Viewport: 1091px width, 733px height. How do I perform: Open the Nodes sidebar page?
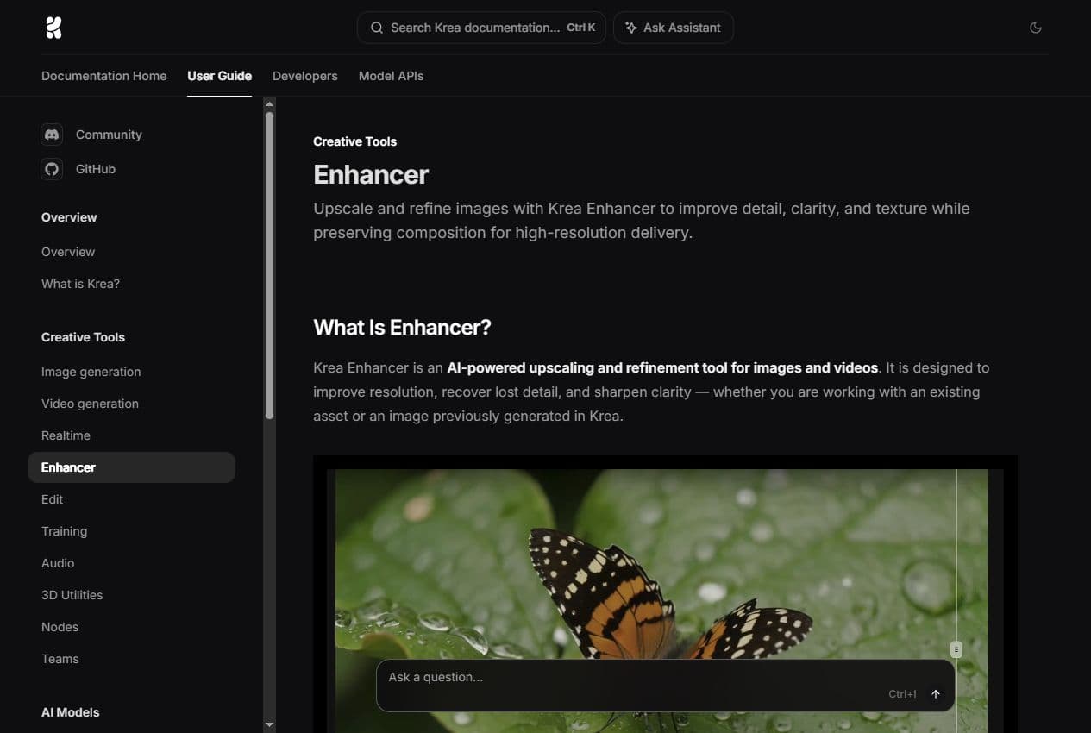pyautogui.click(x=60, y=627)
